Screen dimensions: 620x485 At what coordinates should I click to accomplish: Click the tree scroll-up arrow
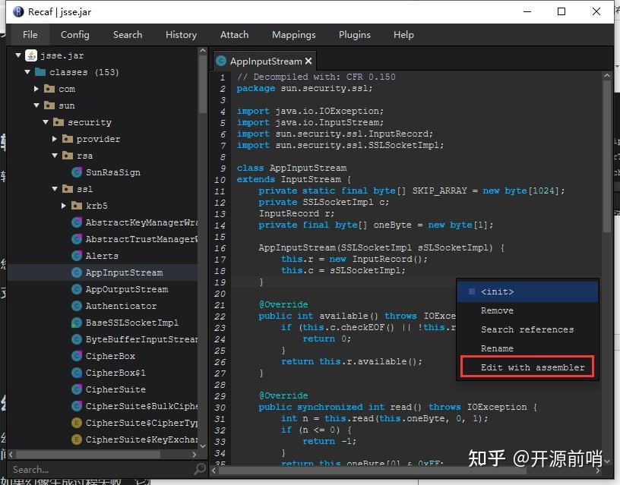[202, 51]
